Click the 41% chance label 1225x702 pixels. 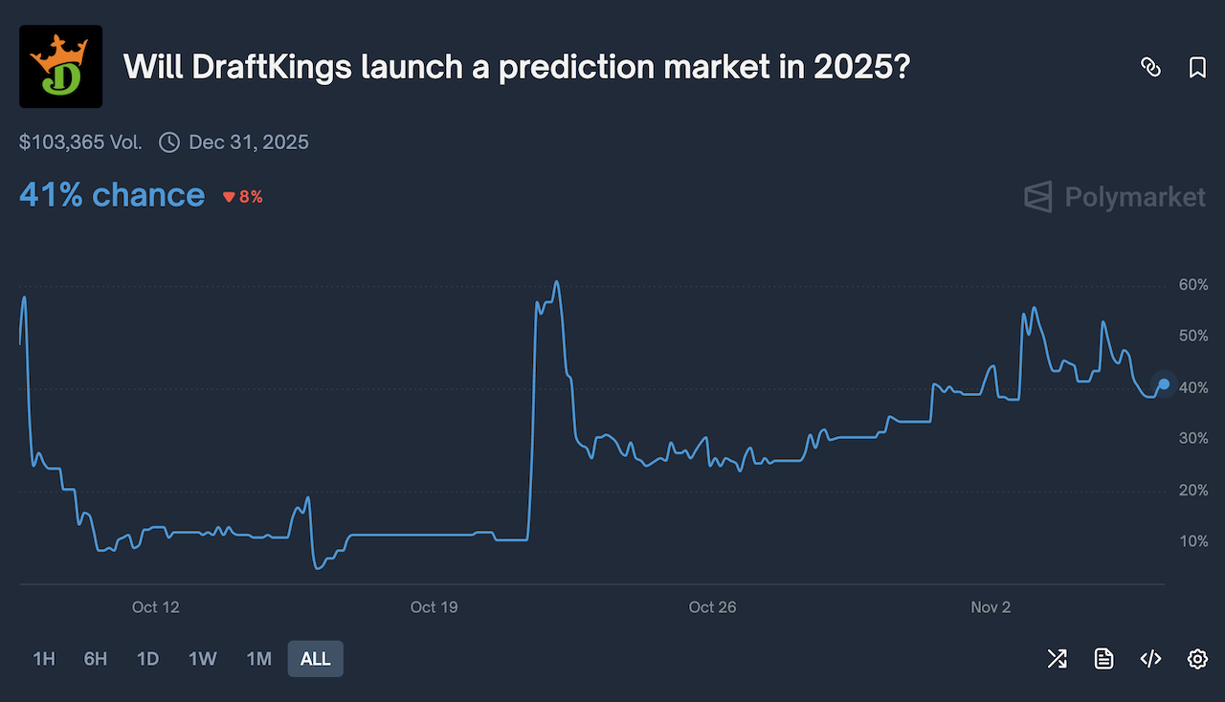pyautogui.click(x=111, y=194)
